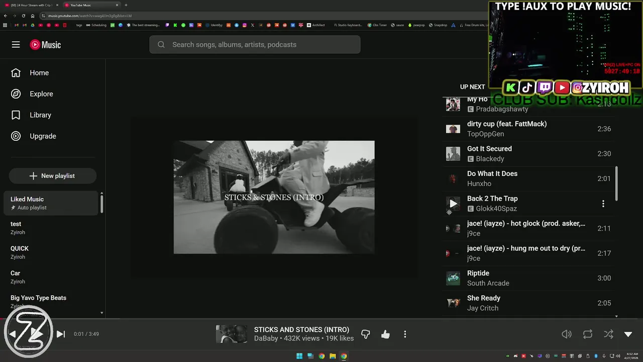The image size is (643, 362).
Task: Click the Hunxho artist link
Action: [479, 184]
